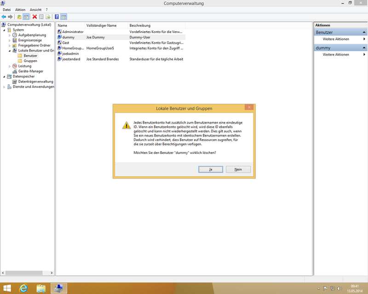Click the Computerverwaltung taskbar icon
This screenshot has height=294, width=368.
(59, 288)
